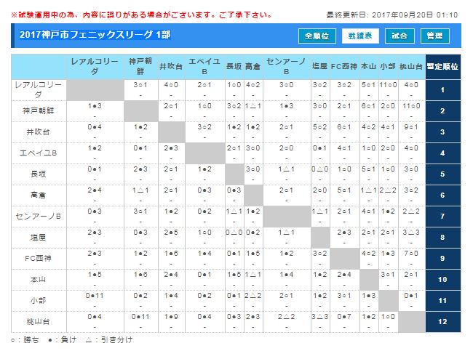
Task: Select the エベイユB row label
Action: pyautogui.click(x=39, y=153)
